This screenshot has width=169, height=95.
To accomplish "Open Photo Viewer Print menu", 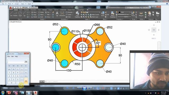I will click(x=11, y=4).
